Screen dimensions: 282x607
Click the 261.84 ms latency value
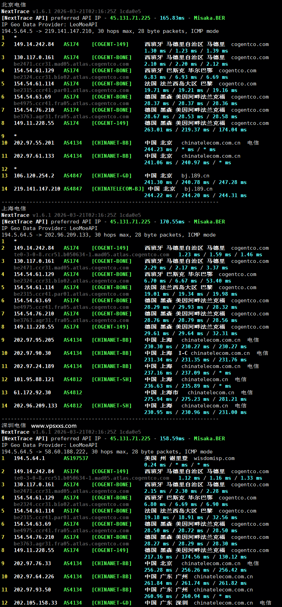(158, 583)
